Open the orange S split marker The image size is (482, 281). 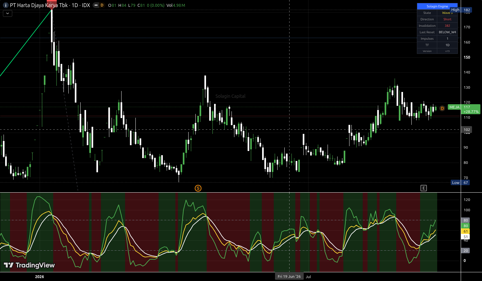click(198, 188)
